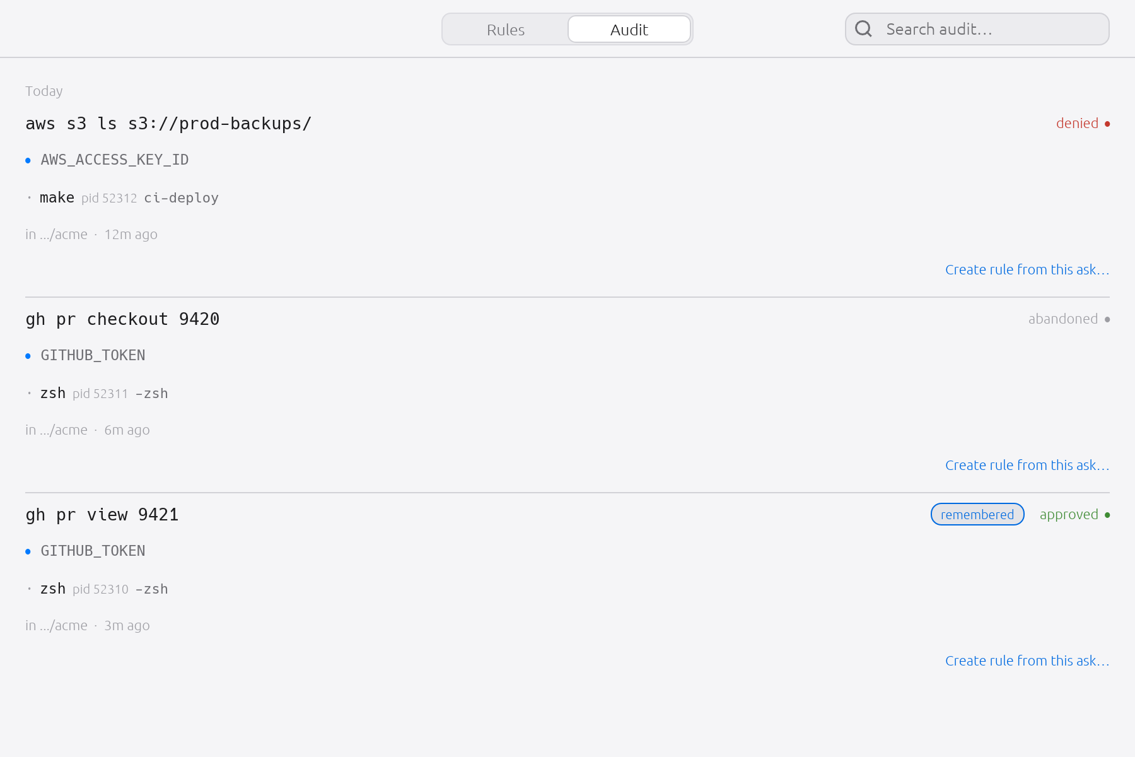1135x757 pixels.
Task: Click the 'approved' status label
Action: click(x=1069, y=514)
